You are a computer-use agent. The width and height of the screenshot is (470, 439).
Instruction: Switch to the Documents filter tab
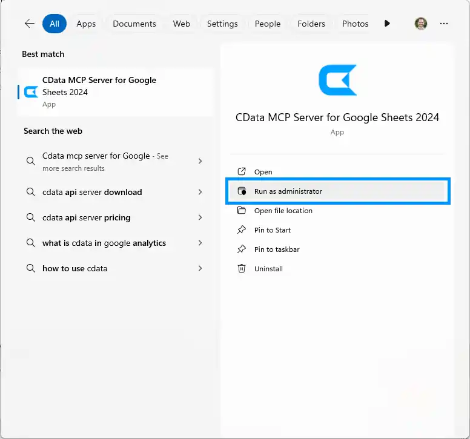tap(134, 24)
